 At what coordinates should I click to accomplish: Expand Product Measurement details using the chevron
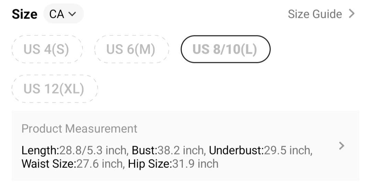click(341, 146)
